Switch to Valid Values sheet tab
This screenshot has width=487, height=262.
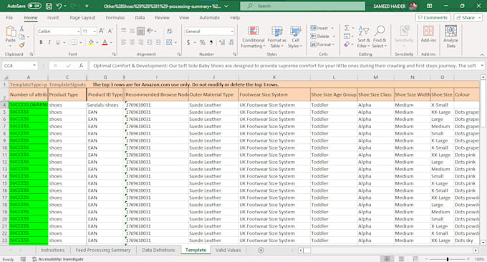[x=228, y=250]
